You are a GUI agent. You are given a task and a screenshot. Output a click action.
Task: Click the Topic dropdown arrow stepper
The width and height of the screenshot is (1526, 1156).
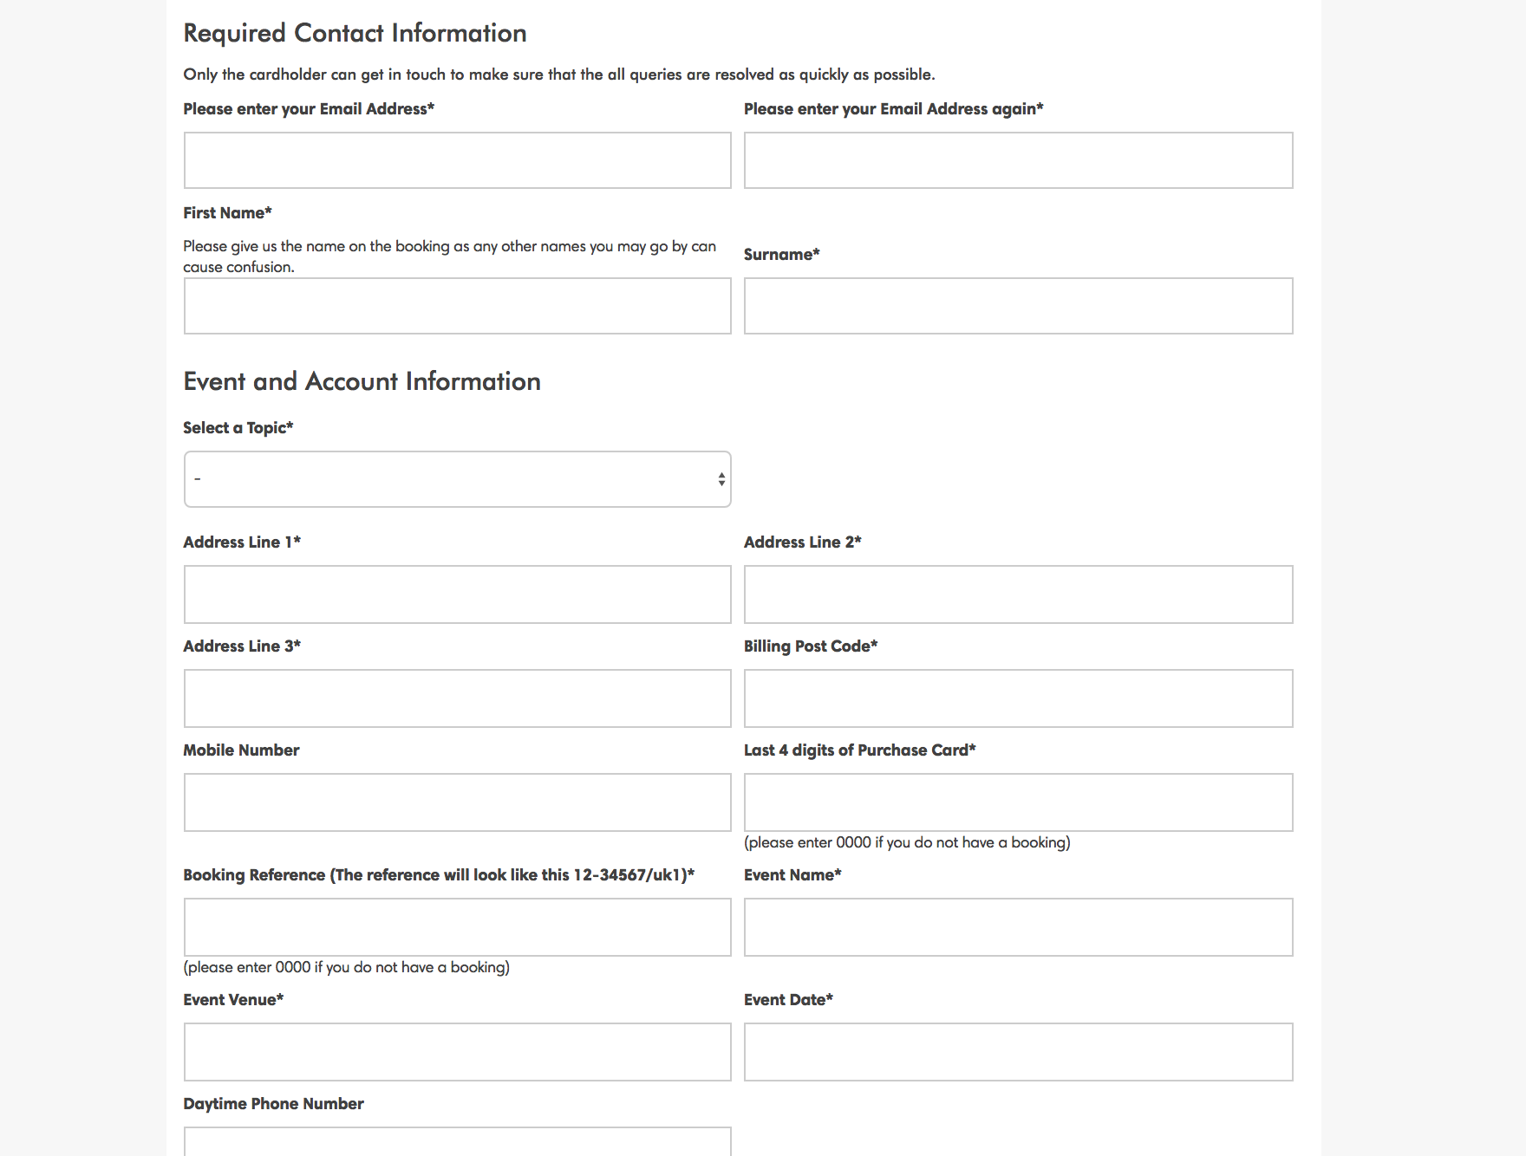[x=721, y=479]
